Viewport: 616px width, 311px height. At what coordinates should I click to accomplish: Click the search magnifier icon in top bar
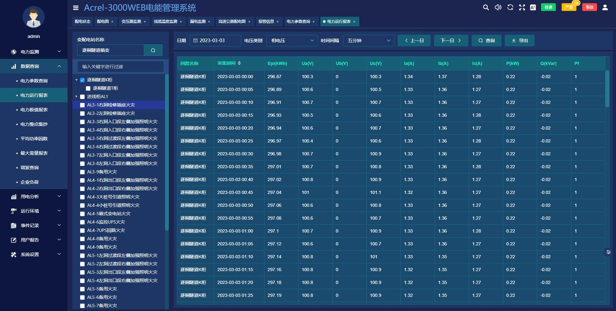coord(486,7)
